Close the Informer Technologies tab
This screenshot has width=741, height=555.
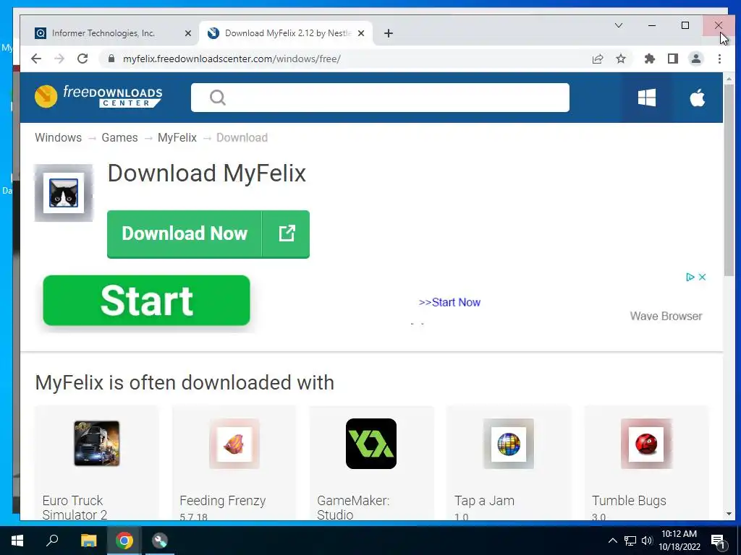[x=188, y=33]
